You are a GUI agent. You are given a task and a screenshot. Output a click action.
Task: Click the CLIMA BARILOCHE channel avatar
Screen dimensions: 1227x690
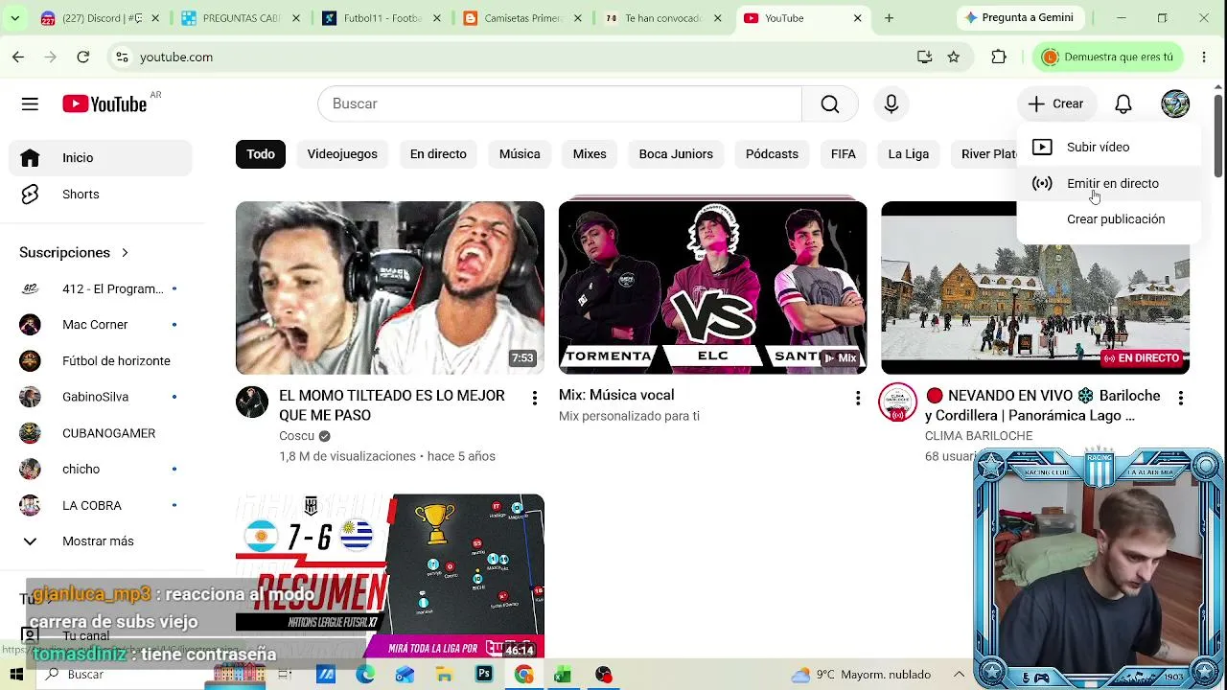point(897,402)
